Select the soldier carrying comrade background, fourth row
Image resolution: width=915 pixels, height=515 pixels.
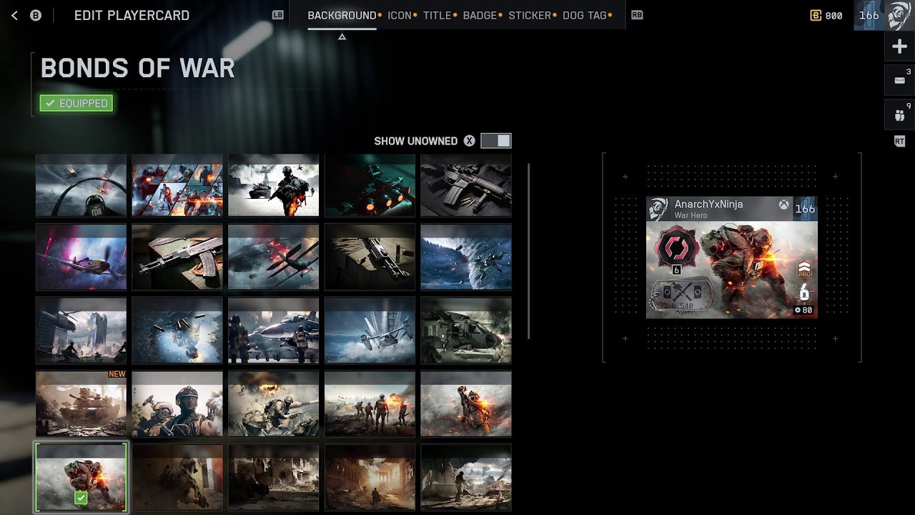pos(466,403)
